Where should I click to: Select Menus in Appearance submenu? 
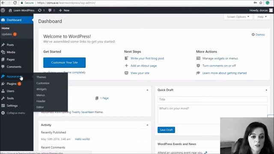[x=41, y=95]
